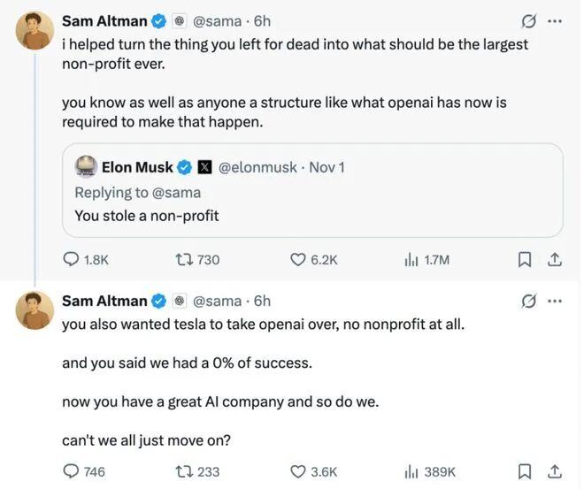Screen dimensions: 584x489
Task: Like the second tweet with 3.6K likes
Action: pos(299,471)
